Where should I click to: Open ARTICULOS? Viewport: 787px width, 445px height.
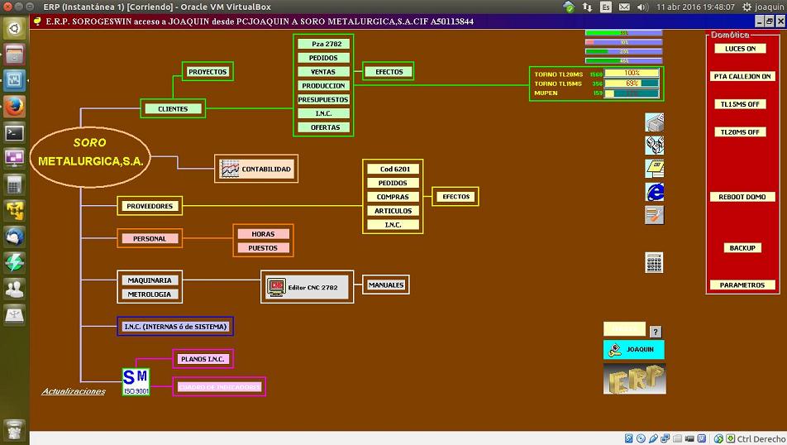pyautogui.click(x=393, y=211)
